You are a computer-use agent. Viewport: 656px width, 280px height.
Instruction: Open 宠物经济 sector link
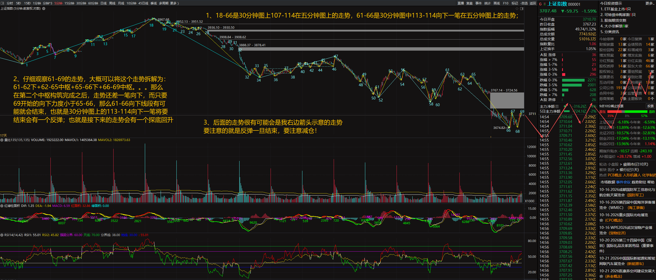617,233
